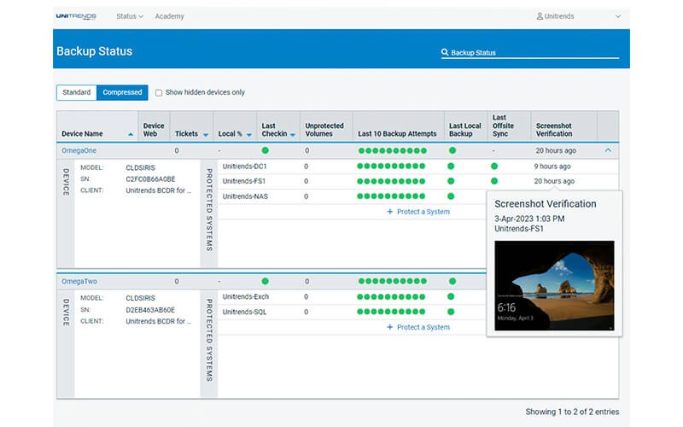Click OmegaOne client Unitrends BCDR value

(x=159, y=190)
